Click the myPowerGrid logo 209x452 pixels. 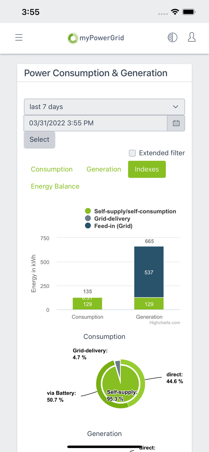(x=95, y=38)
